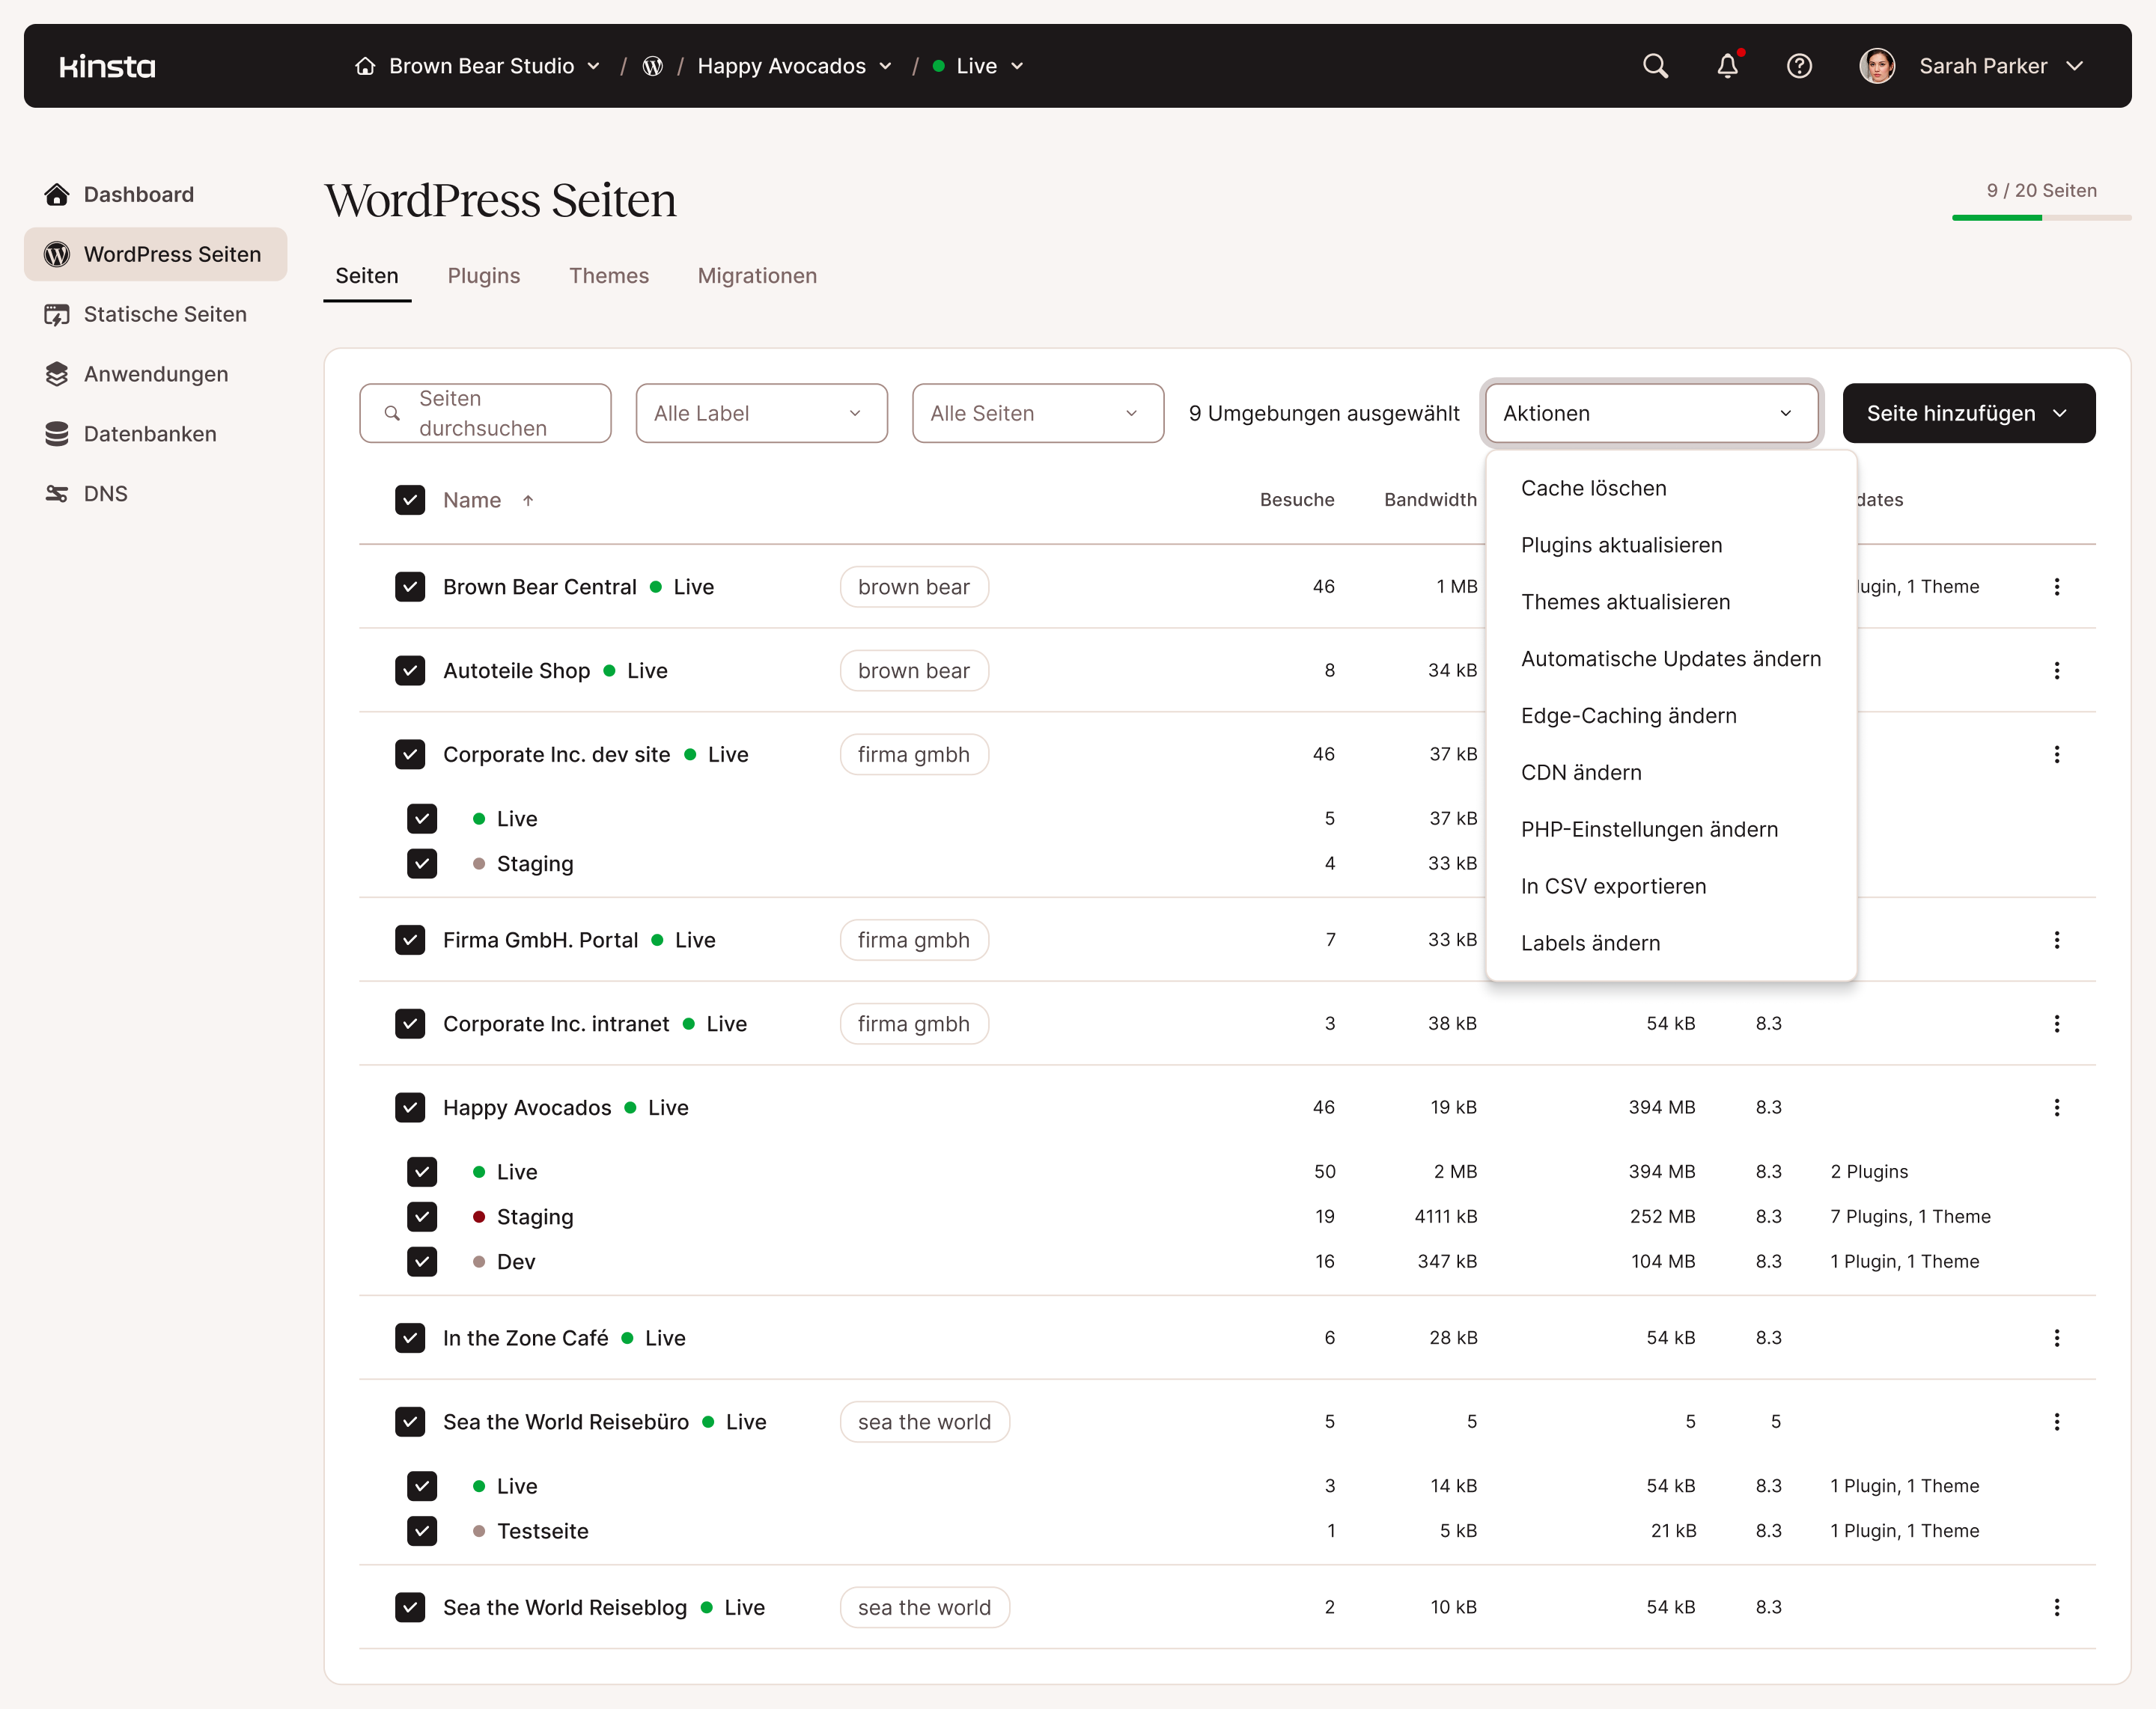Choose Plugins aktualisieren from the Aktionen menu
Image resolution: width=2156 pixels, height=1709 pixels.
[1621, 545]
